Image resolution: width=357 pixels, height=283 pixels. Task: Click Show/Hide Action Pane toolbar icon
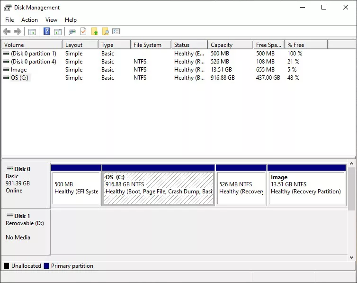coord(58,32)
